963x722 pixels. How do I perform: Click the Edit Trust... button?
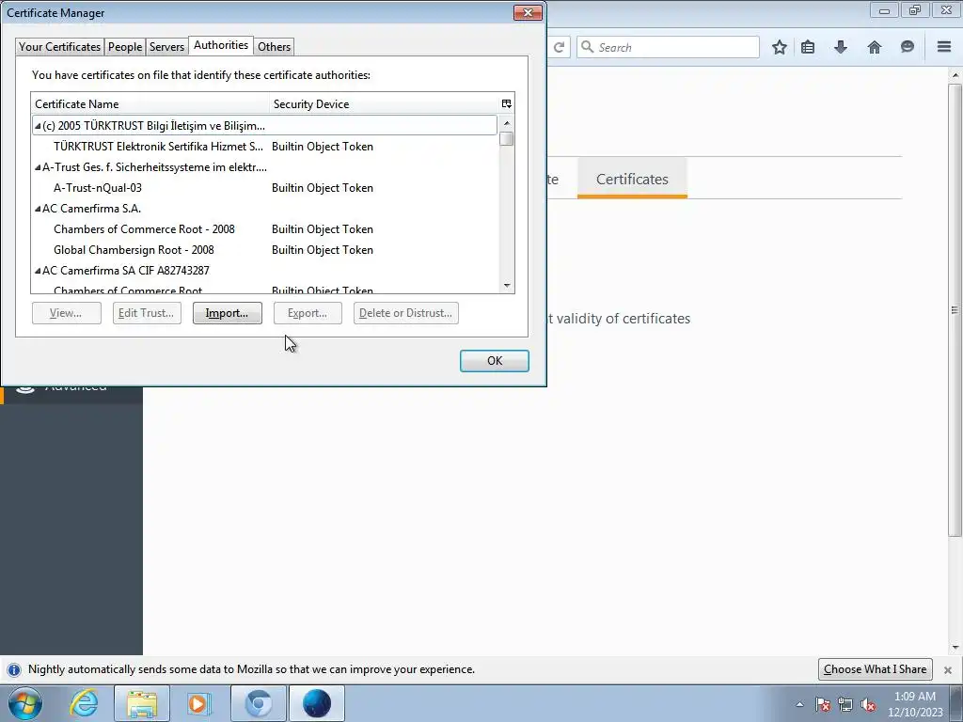[147, 313]
